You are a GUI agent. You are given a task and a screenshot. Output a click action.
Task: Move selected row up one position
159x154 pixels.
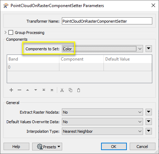point(28,90)
